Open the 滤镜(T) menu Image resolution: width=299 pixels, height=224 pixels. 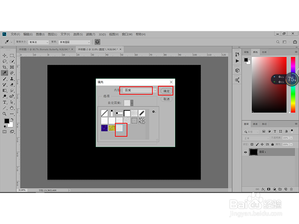click(90, 34)
